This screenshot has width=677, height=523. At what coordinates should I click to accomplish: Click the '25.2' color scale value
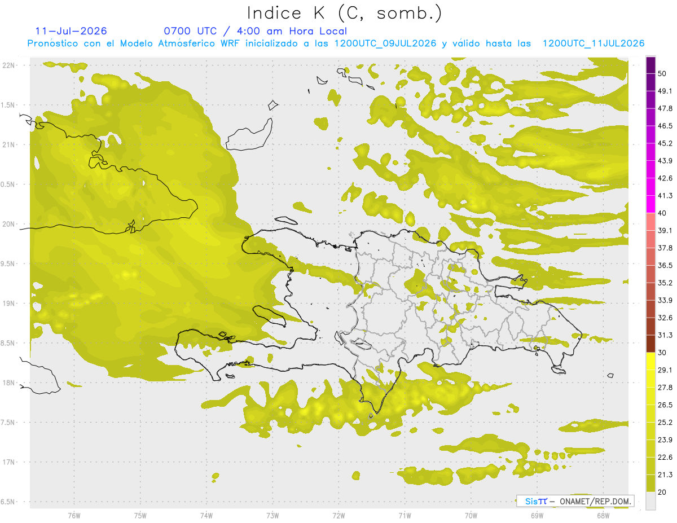tap(665, 423)
